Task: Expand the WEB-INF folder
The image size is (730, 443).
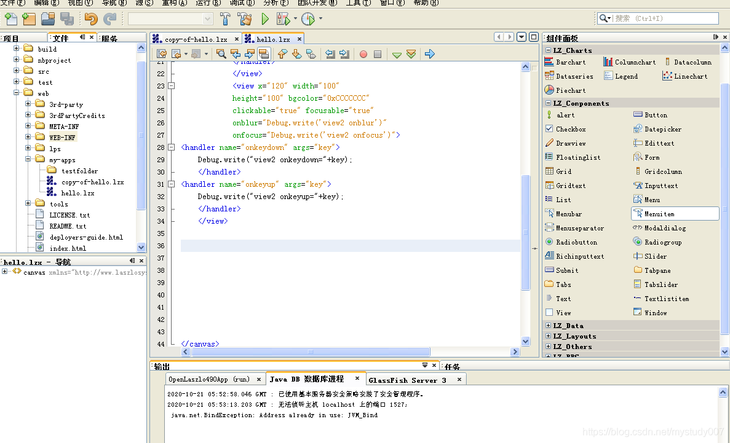Action: click(x=28, y=137)
